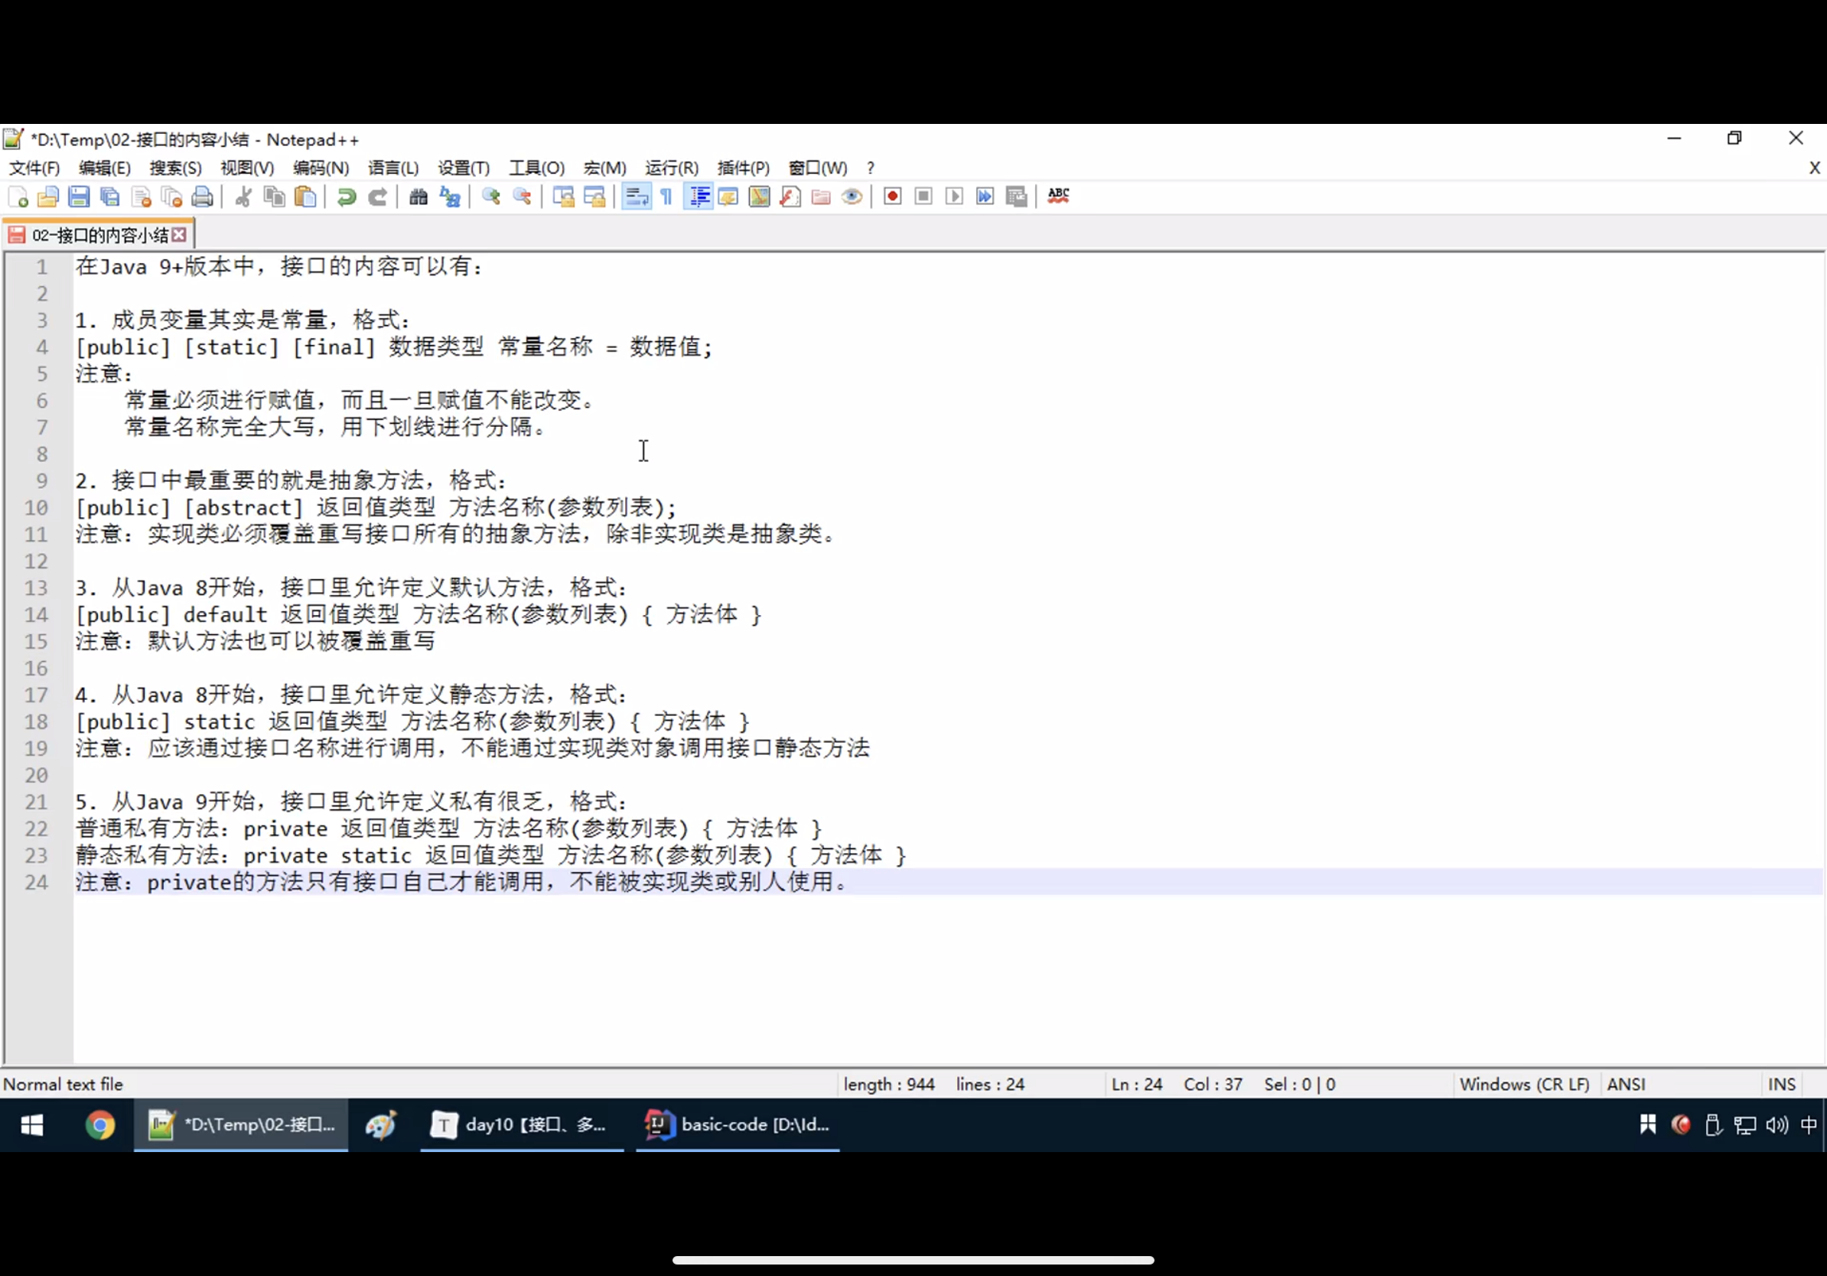Select the 02-接口的内容小结 document tab

[99, 236]
